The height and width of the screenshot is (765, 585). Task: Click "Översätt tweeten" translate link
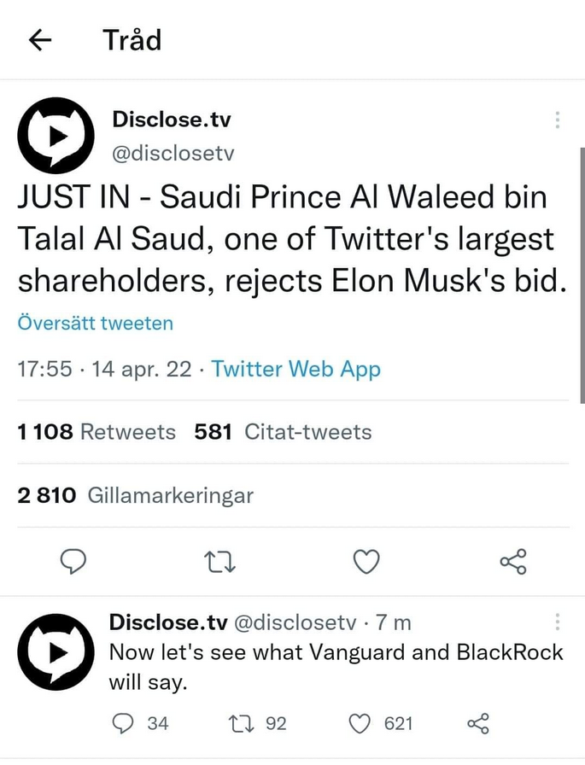point(95,324)
